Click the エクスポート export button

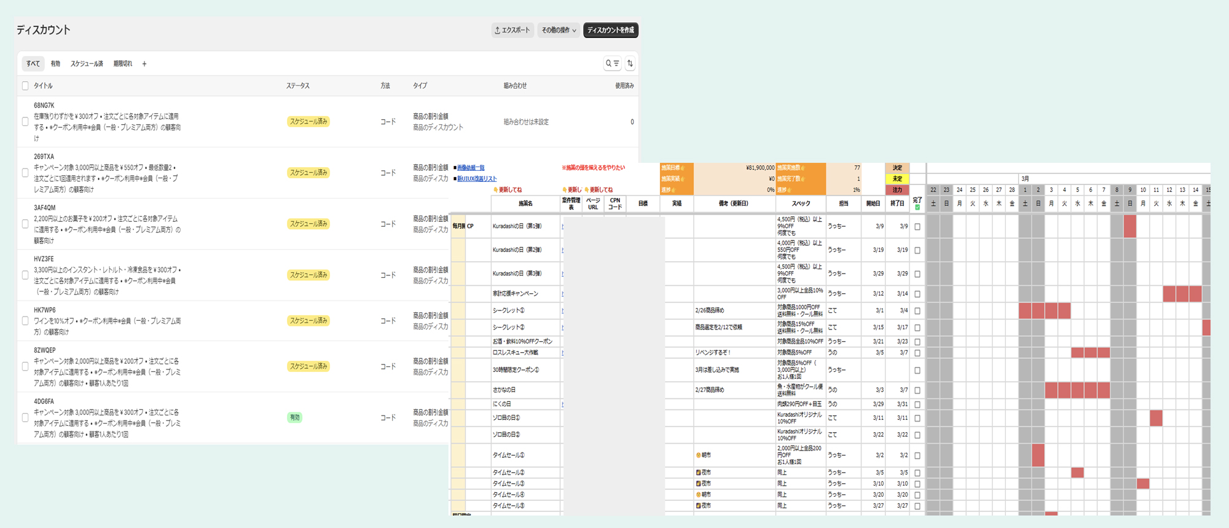point(512,30)
